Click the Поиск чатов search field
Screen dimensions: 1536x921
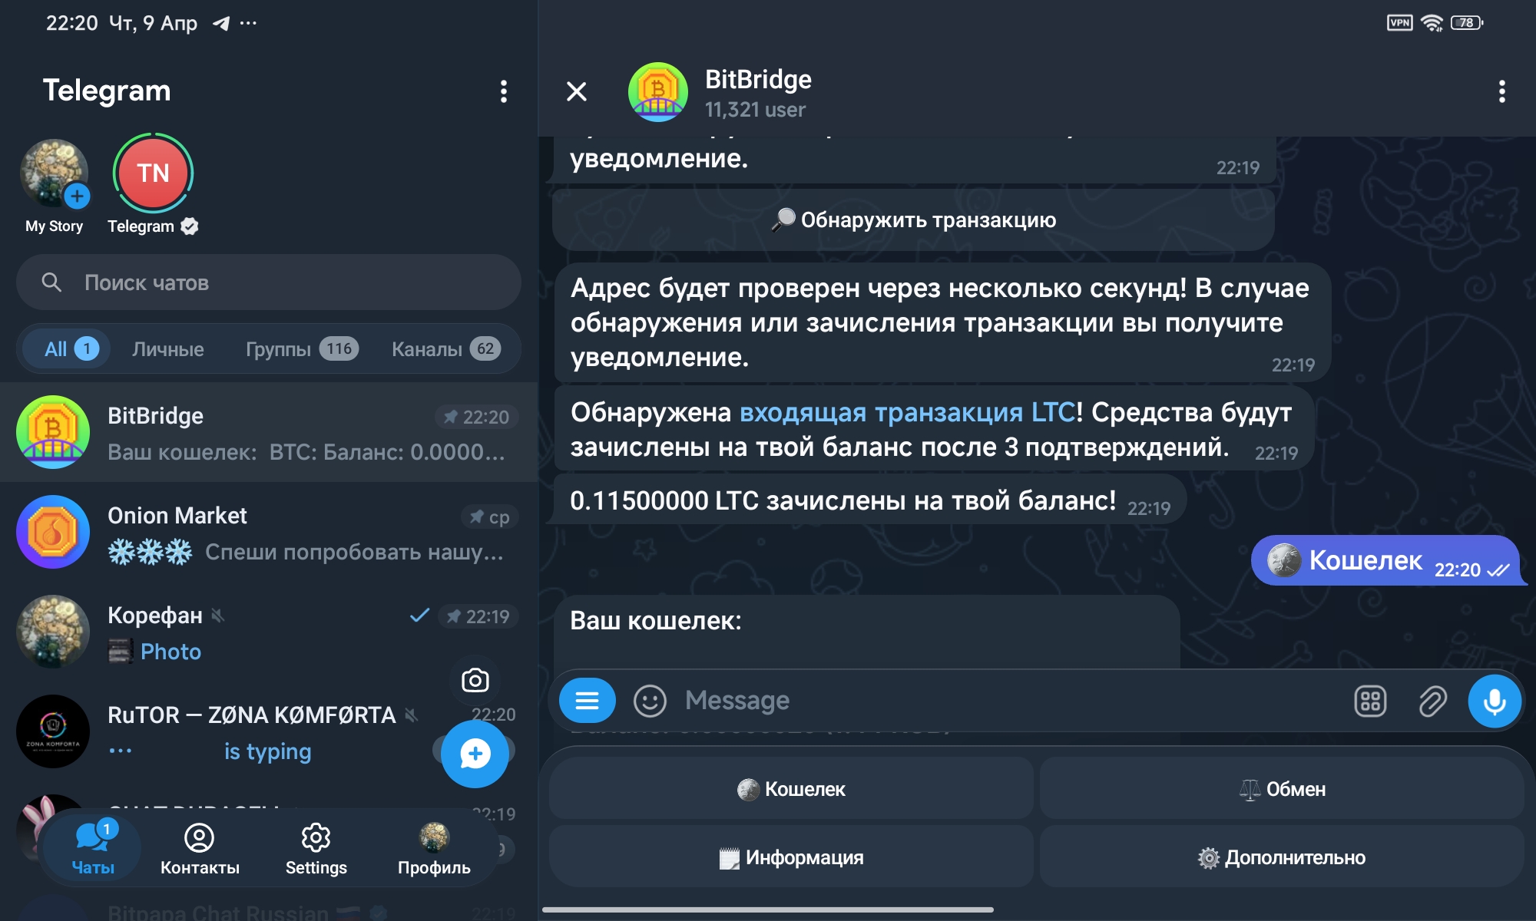[x=269, y=282]
